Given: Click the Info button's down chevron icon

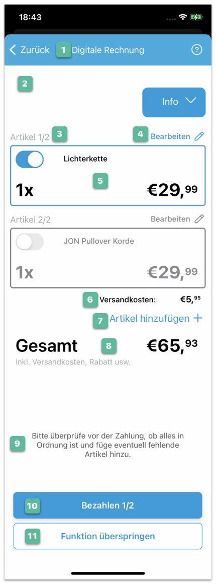Looking at the screenshot, I should click(190, 101).
